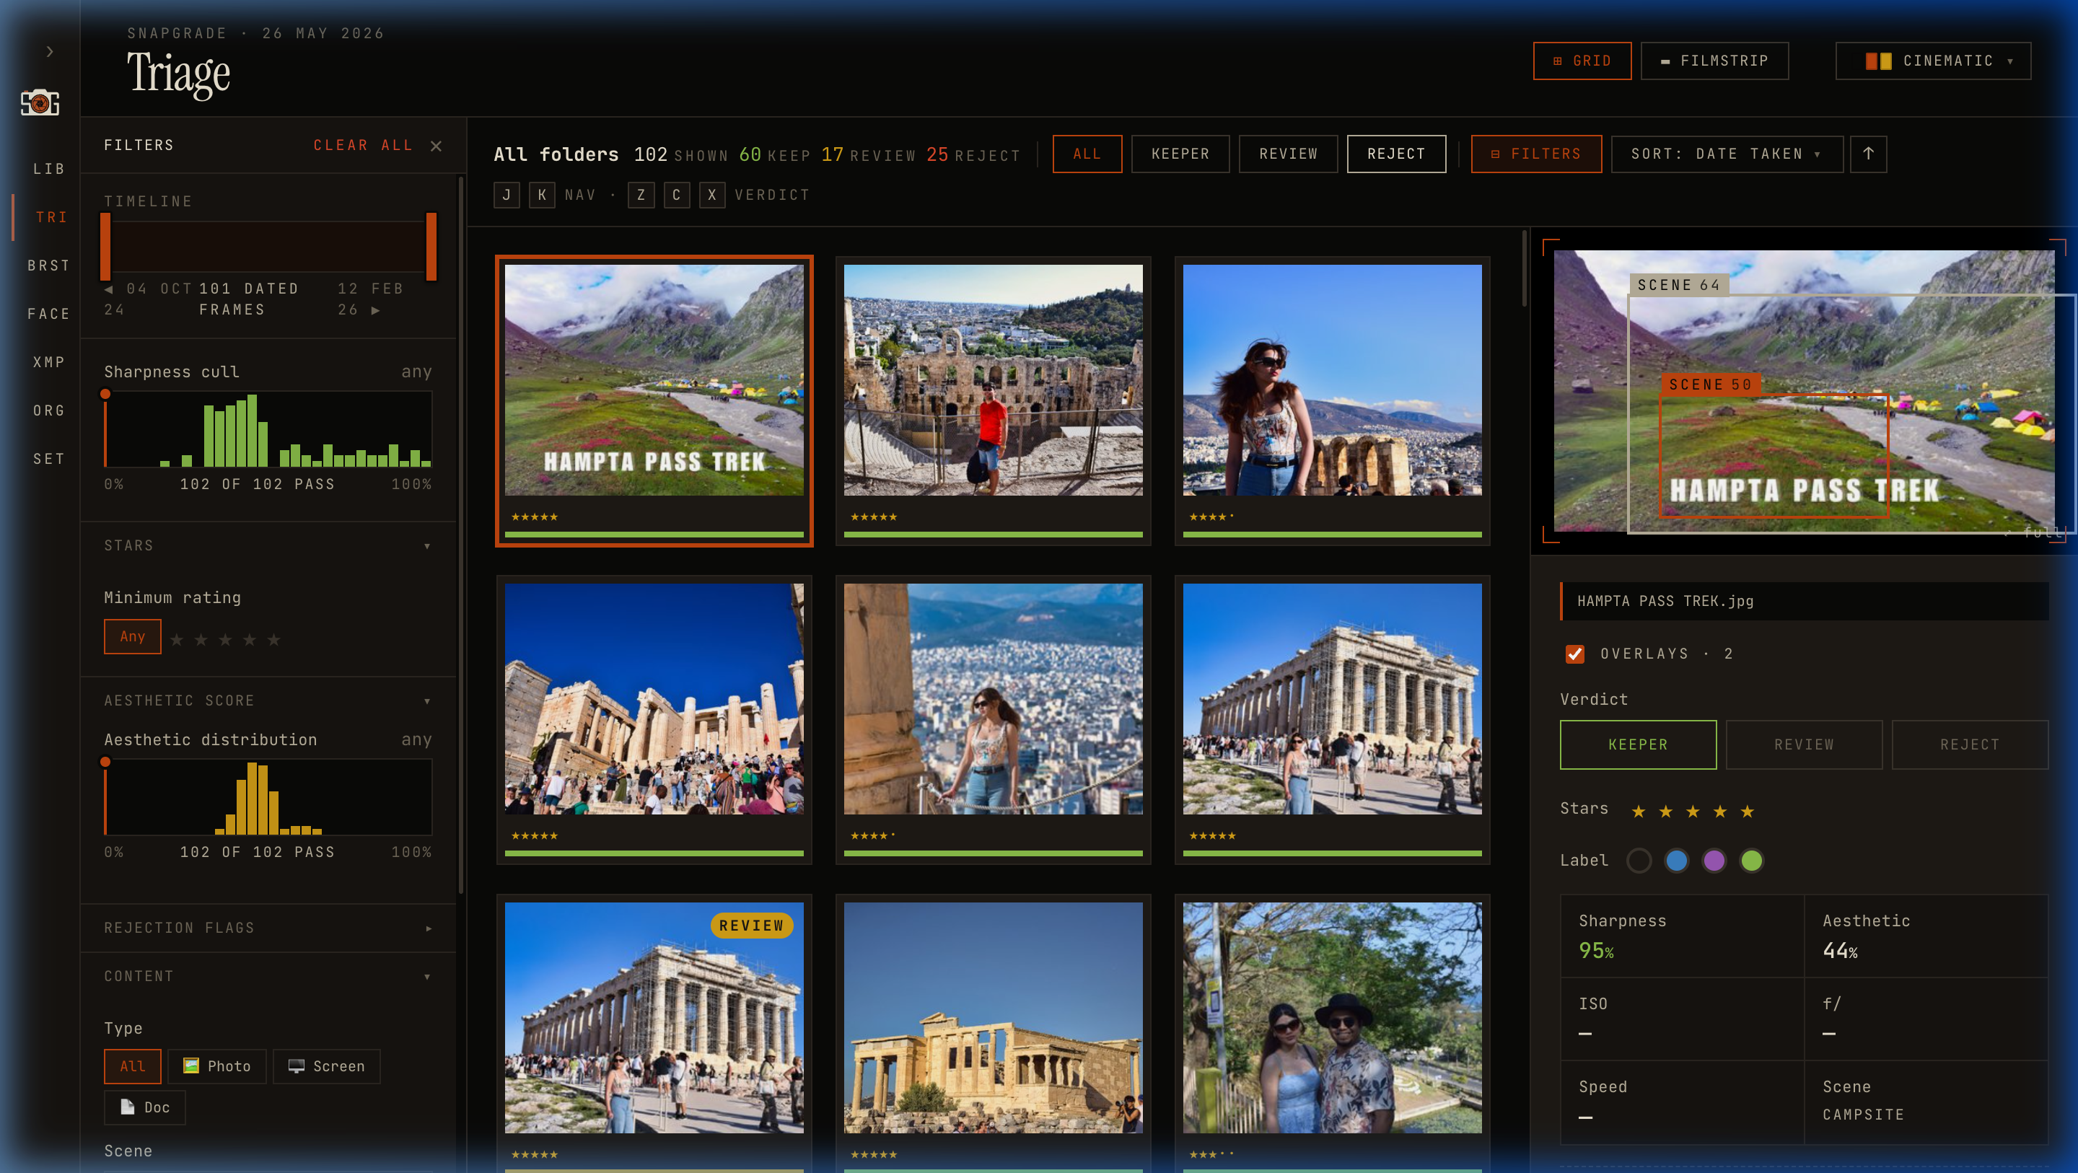
Task: Step timeline forward with right arrow
Action: (376, 309)
